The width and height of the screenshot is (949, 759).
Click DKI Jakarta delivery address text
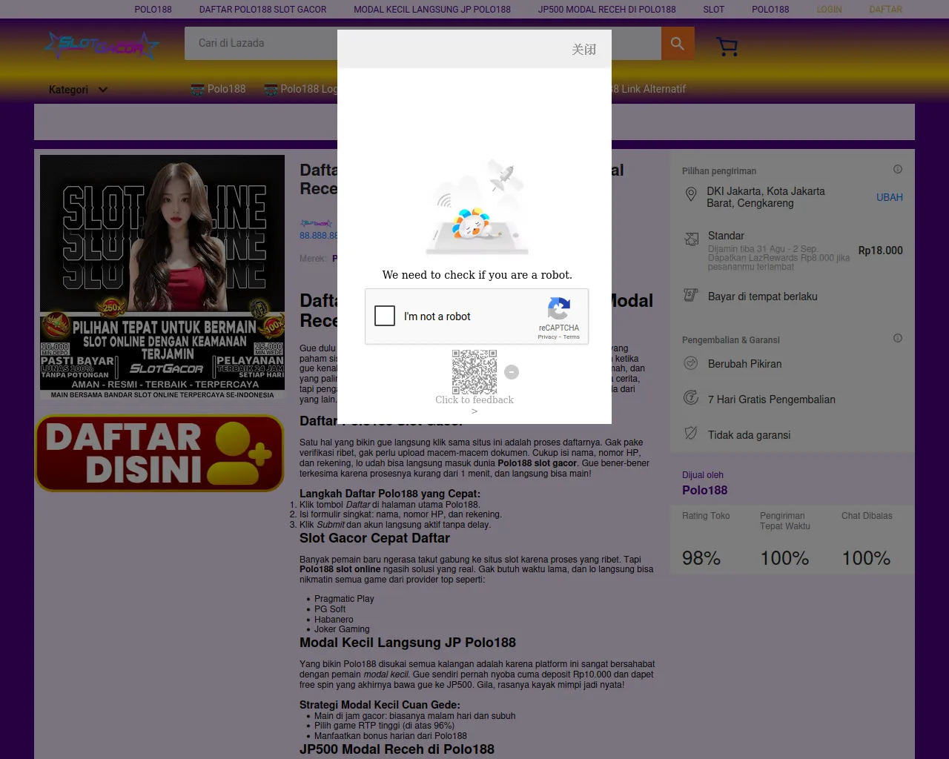[766, 197]
